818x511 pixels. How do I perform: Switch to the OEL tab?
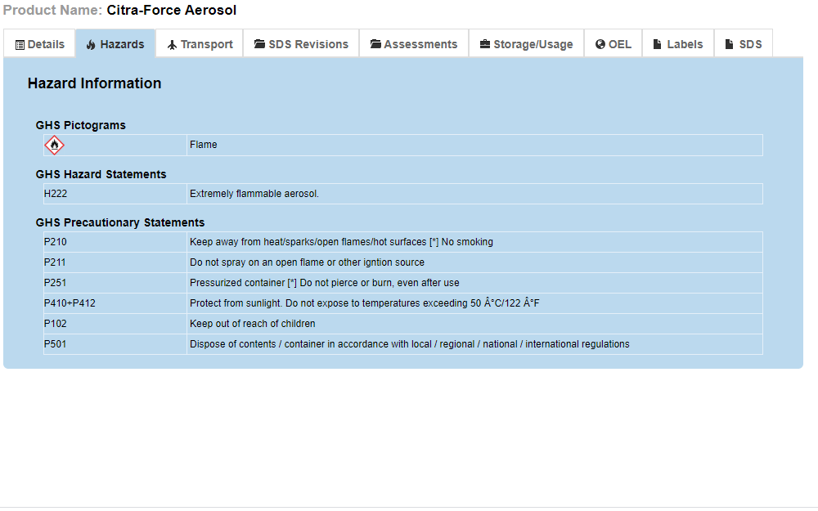click(x=613, y=44)
